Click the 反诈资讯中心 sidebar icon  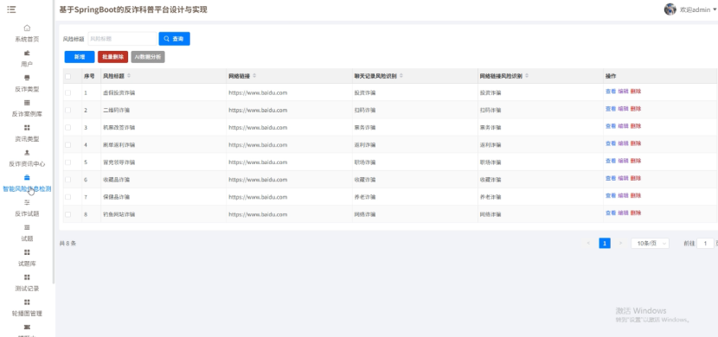[27, 152]
